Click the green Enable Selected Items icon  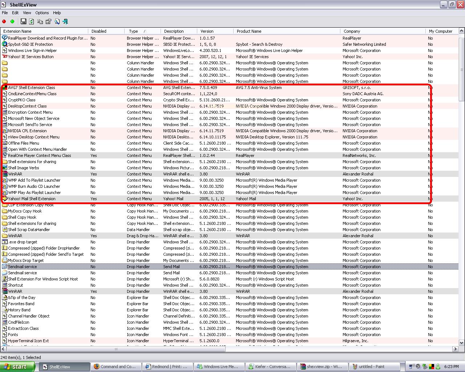12,22
